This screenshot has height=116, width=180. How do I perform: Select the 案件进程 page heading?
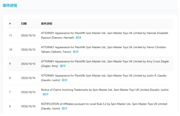coord(10,5)
